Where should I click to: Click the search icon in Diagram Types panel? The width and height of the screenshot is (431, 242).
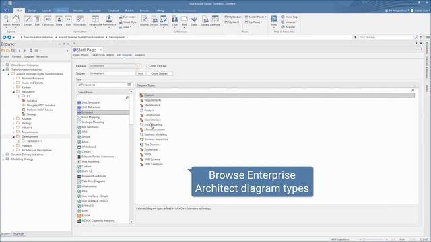[413, 90]
